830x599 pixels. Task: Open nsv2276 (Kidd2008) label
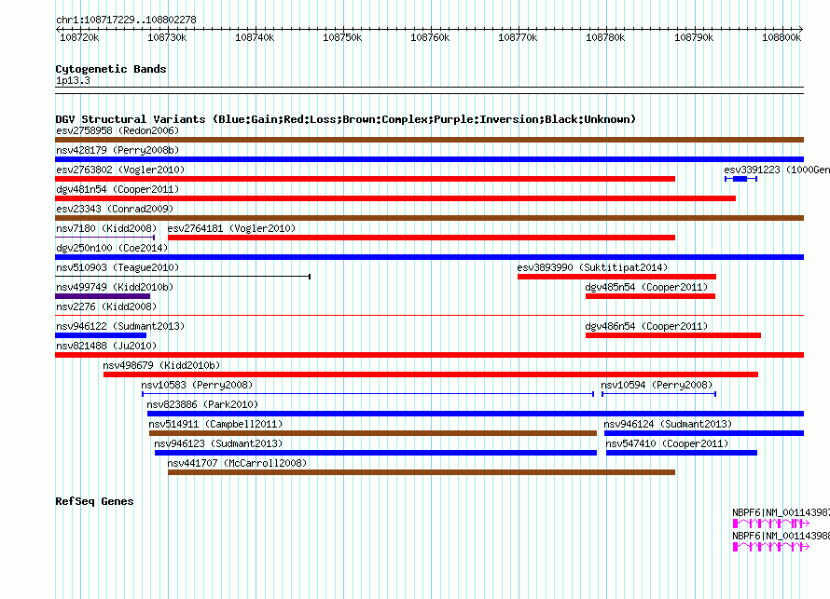pos(106,306)
